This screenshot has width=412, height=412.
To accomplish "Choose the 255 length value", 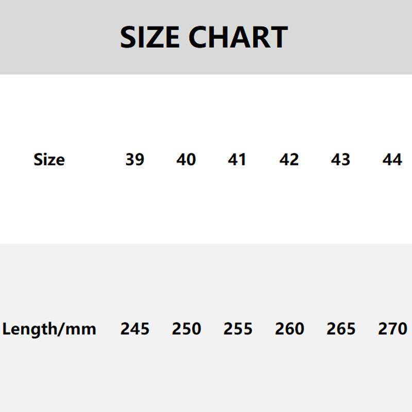I will pos(238,329).
